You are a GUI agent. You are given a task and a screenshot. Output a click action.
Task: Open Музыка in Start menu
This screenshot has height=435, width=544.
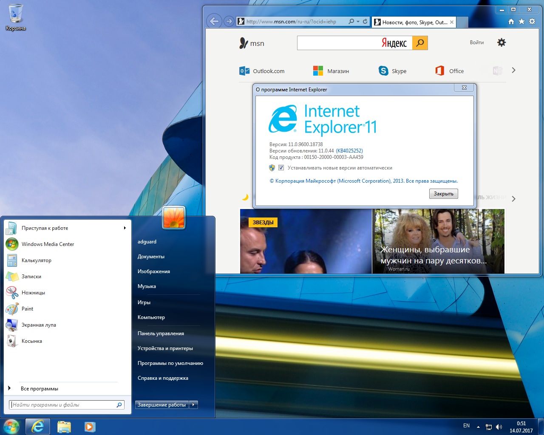[147, 286]
